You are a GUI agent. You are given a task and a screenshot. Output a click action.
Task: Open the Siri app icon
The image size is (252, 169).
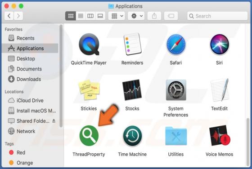pos(220,44)
